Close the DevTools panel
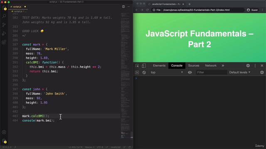This screenshot has width=266, height=149. pos(262,65)
